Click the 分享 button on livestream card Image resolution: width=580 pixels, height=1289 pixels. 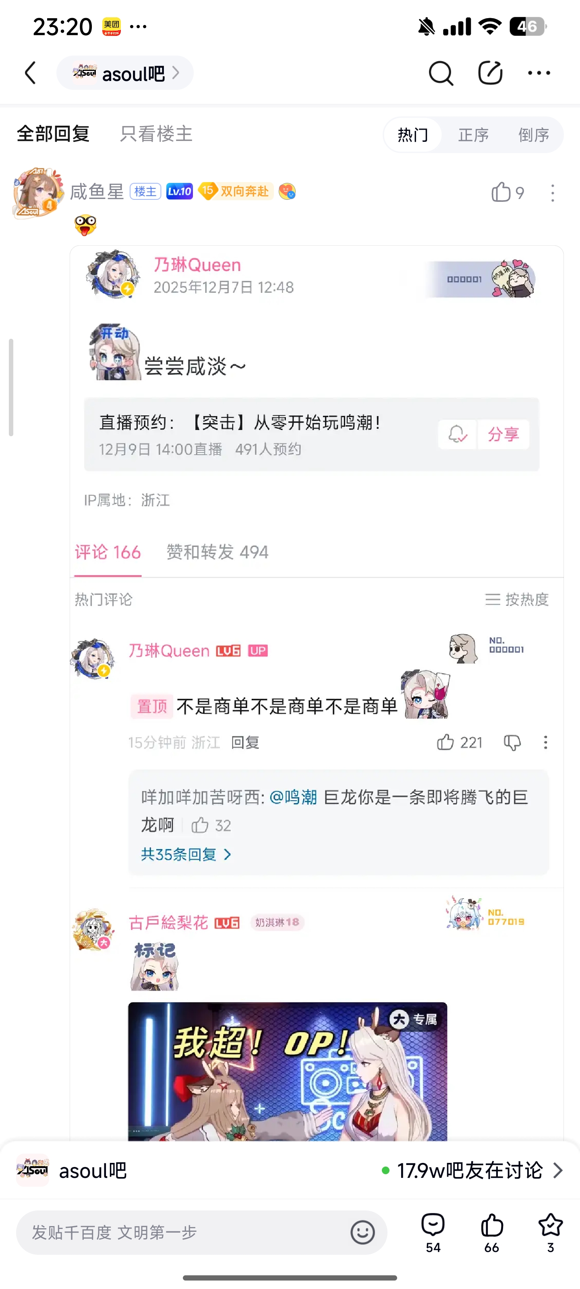(x=503, y=434)
